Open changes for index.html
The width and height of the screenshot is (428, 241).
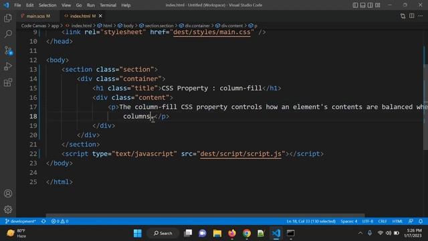pos(403,16)
